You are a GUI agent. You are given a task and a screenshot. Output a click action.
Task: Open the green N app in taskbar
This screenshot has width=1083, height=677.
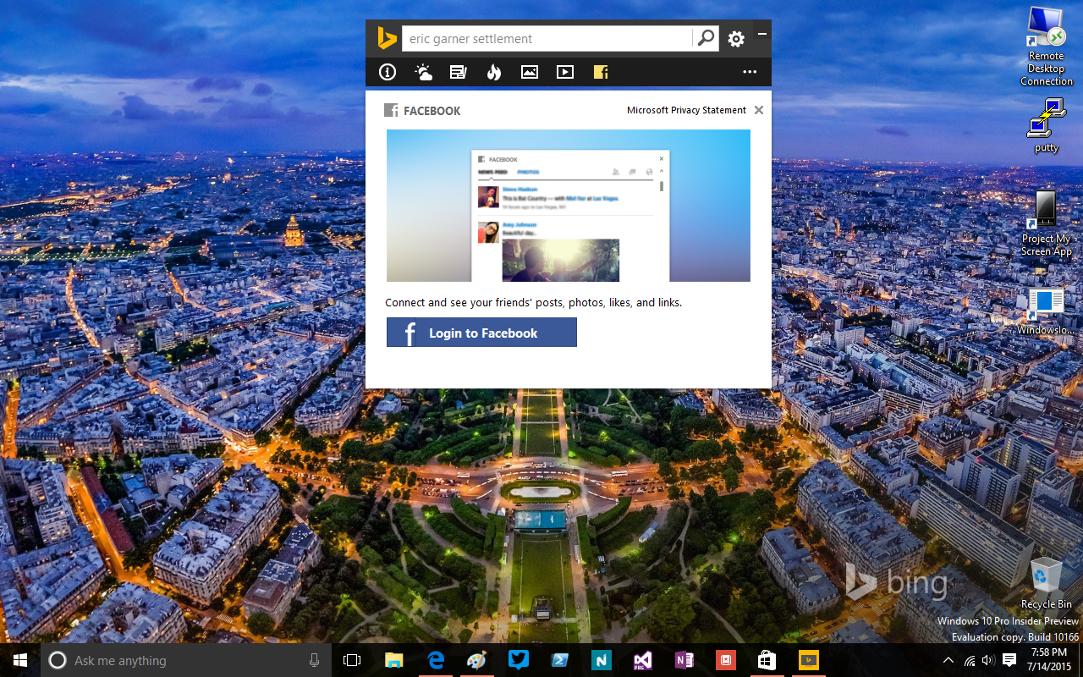point(601,660)
